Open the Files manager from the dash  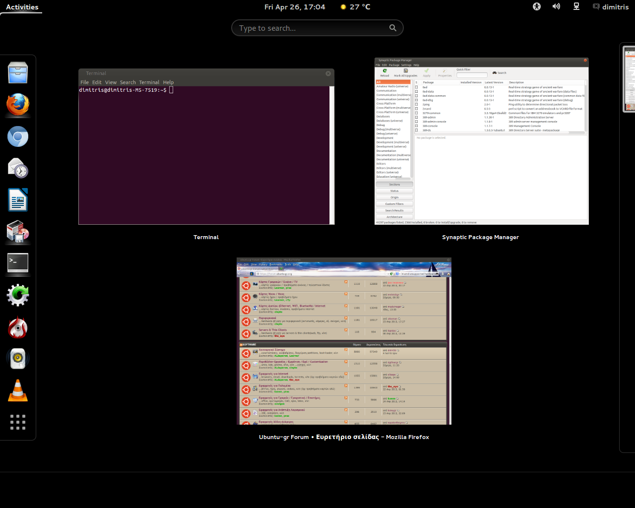coord(18,73)
